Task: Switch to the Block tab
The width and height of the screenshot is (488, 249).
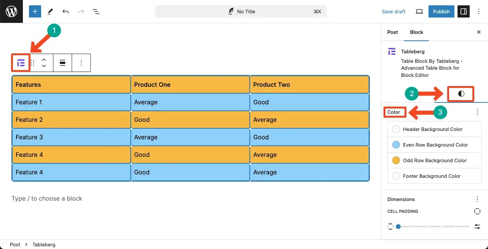Action: pyautogui.click(x=416, y=32)
